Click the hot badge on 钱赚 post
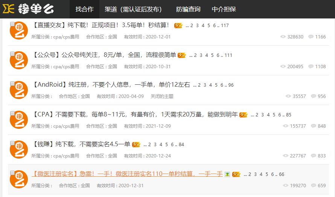Screen dimensions: 335x197 tap(136, 145)
